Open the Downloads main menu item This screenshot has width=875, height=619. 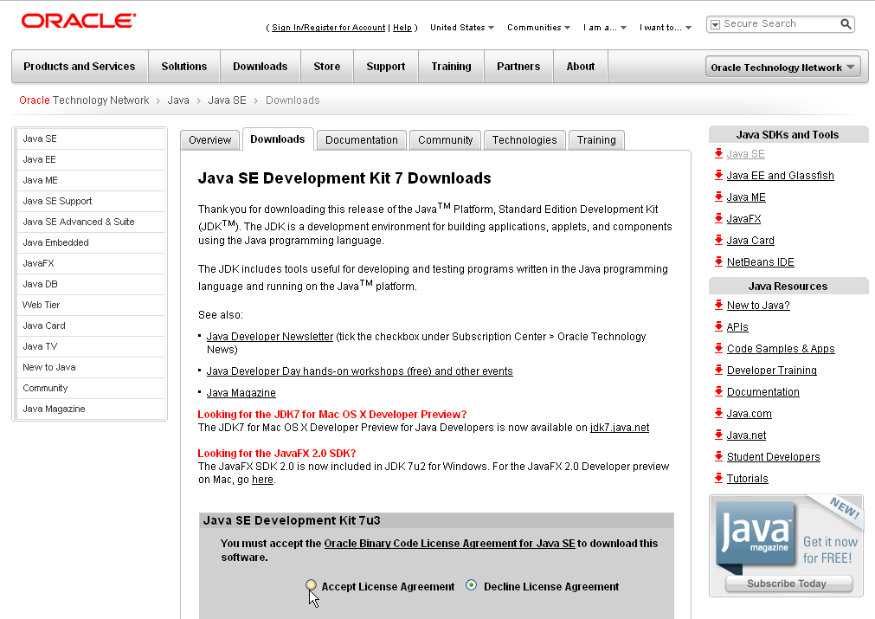260,67
